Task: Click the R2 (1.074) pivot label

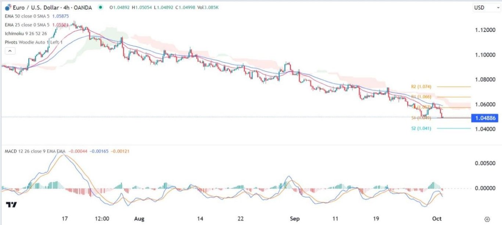Action: (x=421, y=87)
